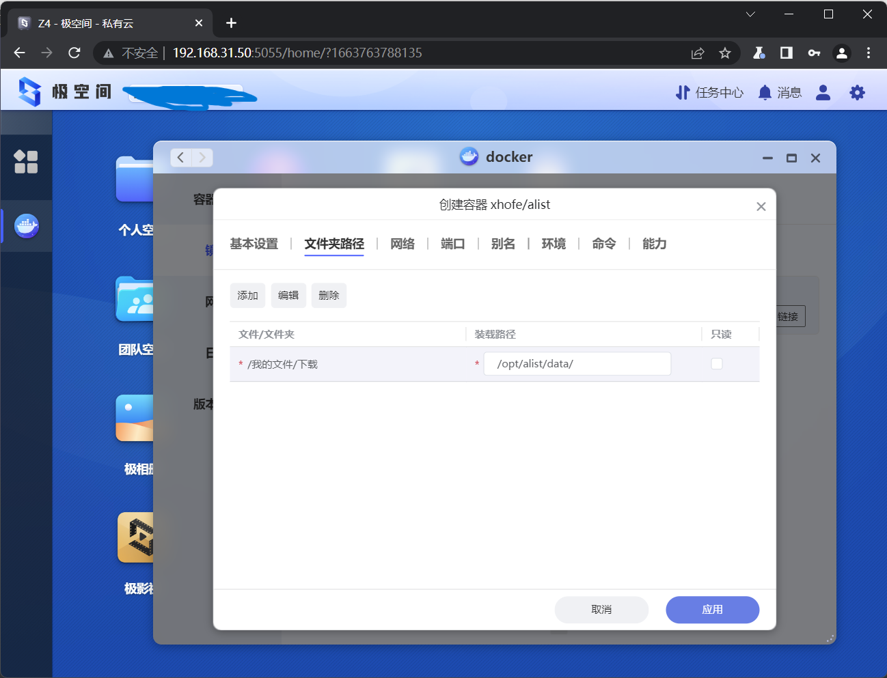The height and width of the screenshot is (678, 887).
Task: Click the browser address bar URL
Action: click(297, 53)
